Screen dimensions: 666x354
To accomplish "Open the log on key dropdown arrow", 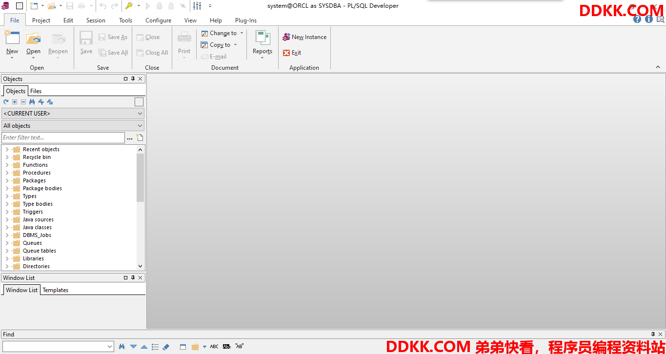I will (139, 6).
